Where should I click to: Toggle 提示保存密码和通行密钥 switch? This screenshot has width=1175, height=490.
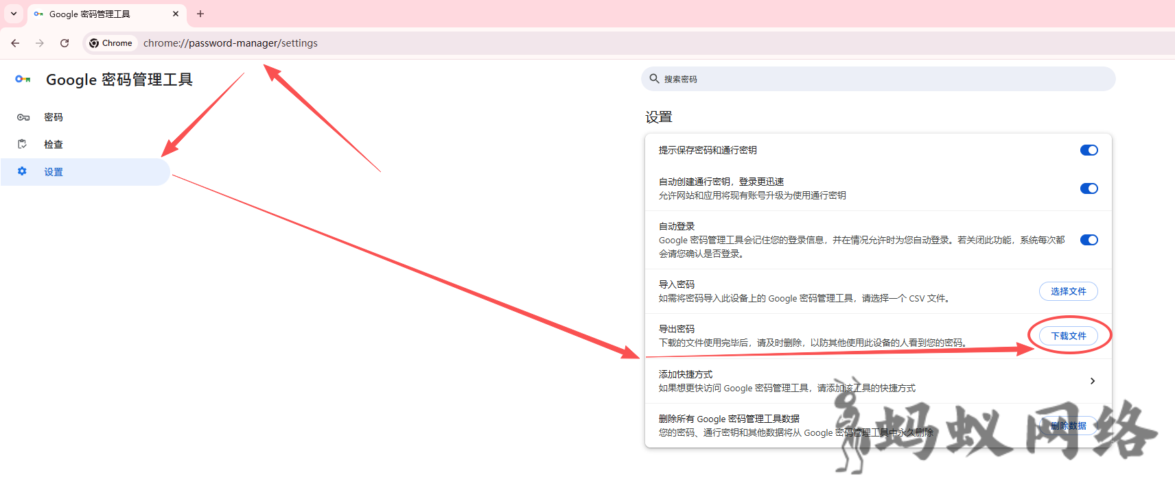click(1089, 150)
